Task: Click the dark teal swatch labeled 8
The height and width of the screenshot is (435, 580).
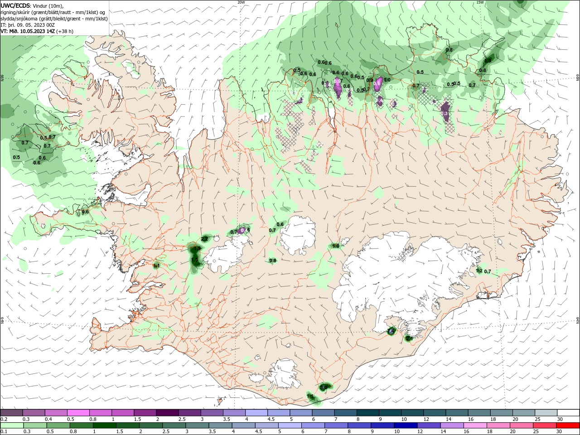Action: [x=368, y=413]
